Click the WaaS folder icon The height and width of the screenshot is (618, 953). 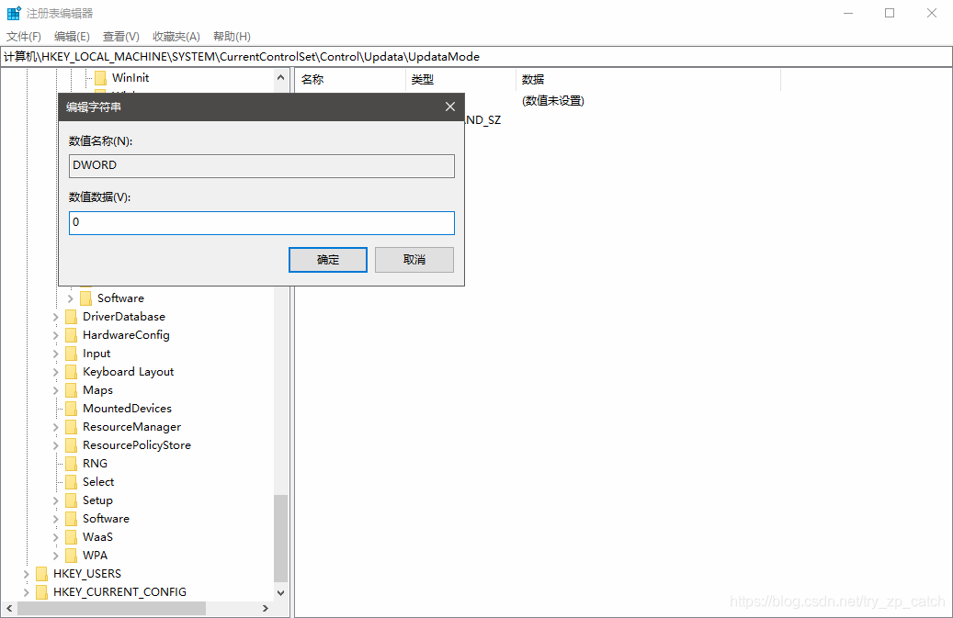(x=71, y=537)
